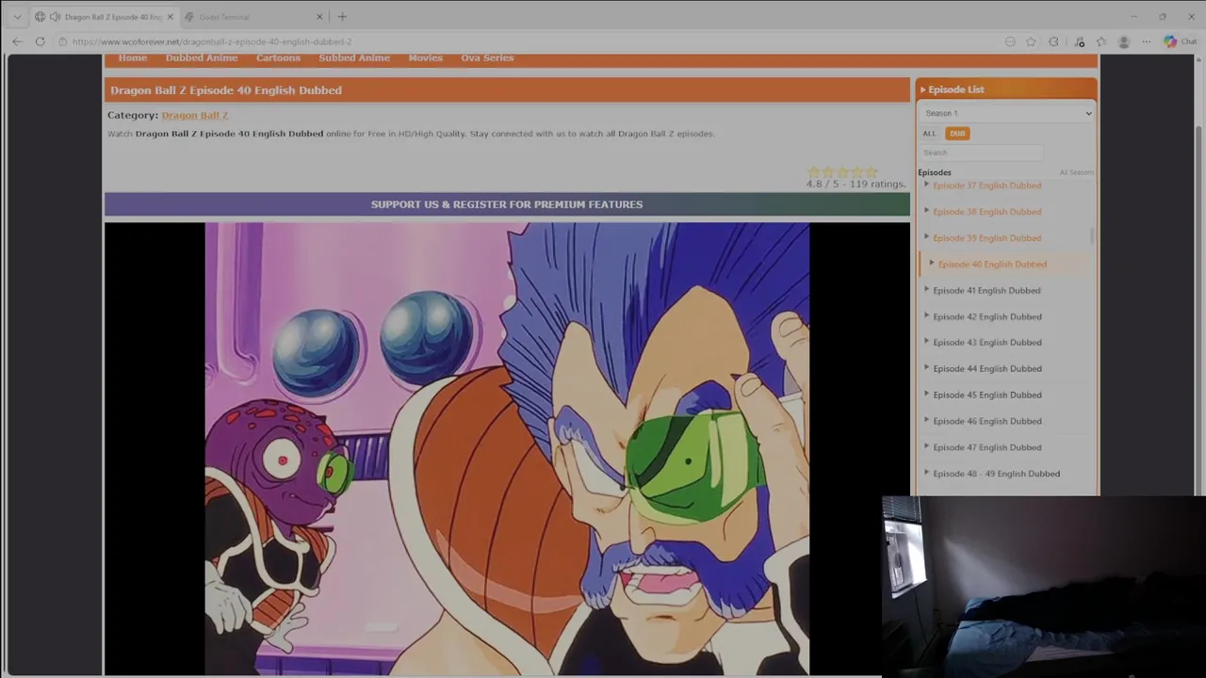
Task: View site information lock icon
Action: tap(62, 41)
